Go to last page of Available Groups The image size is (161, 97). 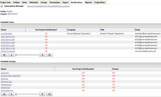50,94
